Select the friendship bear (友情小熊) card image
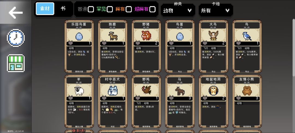This screenshot has height=133, width=295. (x=247, y=91)
